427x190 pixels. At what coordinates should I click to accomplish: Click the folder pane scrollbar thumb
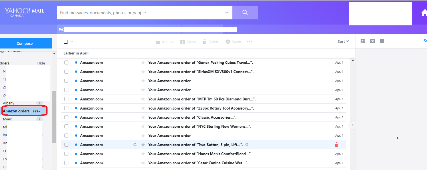(54, 117)
